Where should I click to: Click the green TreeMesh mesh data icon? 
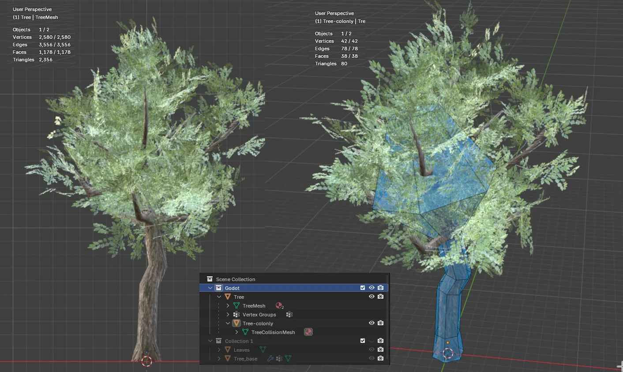pyautogui.click(x=236, y=305)
